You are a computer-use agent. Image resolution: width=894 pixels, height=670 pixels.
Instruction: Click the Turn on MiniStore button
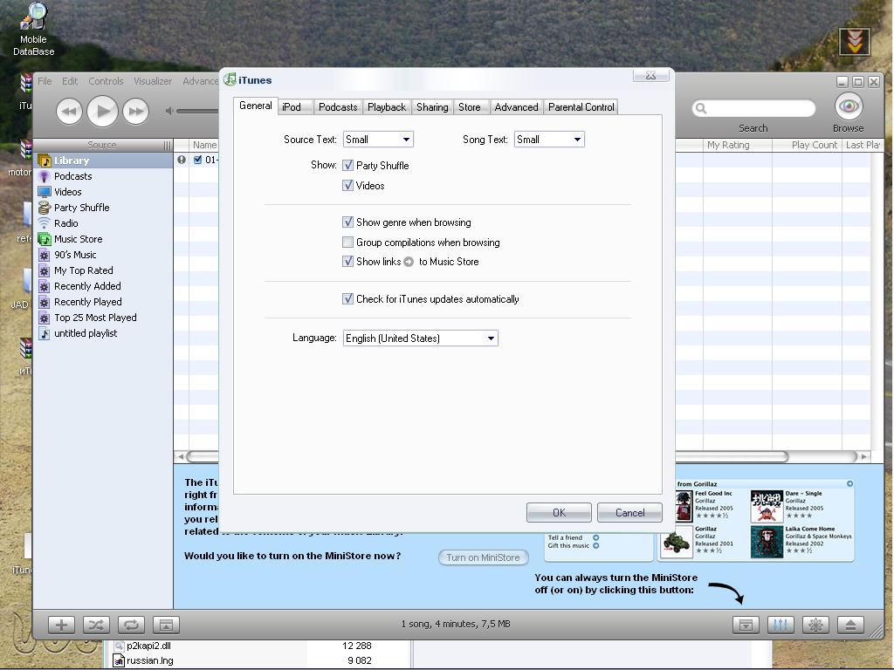484,557
